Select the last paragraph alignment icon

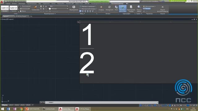(x=93, y=11)
